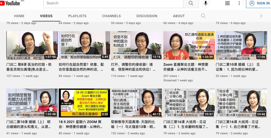Open the yellow 0:30 Zoom invitation thumbnail
The height and width of the screenshot is (138, 271).
tap(84, 103)
